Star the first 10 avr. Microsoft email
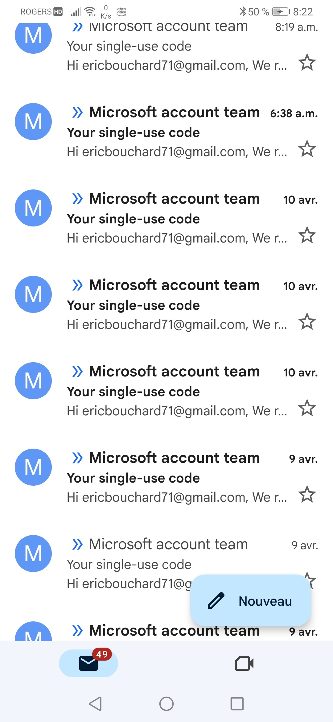The height and width of the screenshot is (722, 333). tap(307, 235)
